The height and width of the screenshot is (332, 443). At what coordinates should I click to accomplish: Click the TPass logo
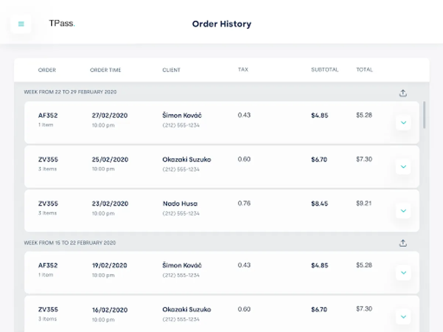point(62,24)
